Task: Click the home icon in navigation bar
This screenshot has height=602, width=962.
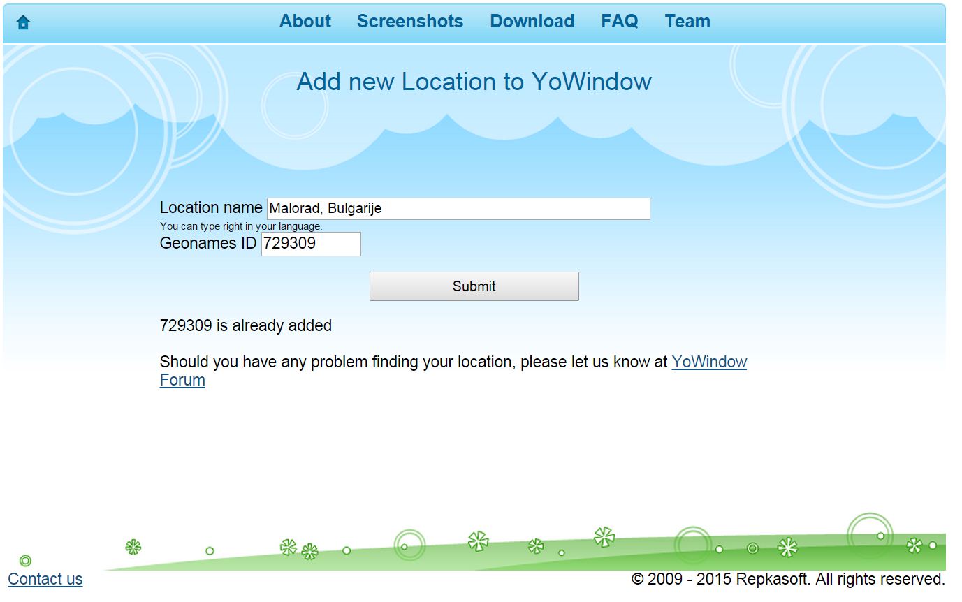Action: tap(23, 22)
